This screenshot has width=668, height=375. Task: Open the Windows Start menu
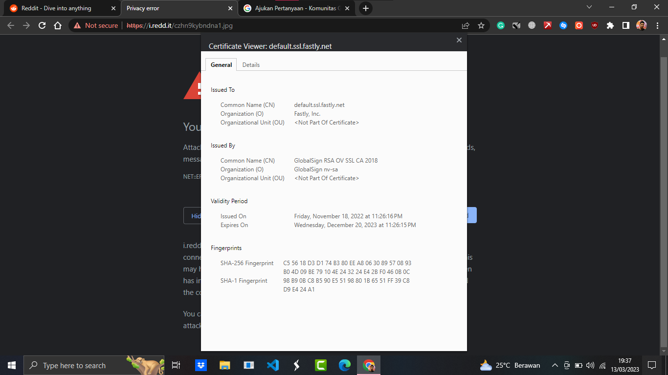coord(12,365)
